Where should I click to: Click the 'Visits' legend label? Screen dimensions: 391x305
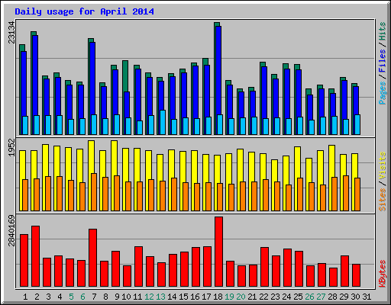tap(383, 165)
